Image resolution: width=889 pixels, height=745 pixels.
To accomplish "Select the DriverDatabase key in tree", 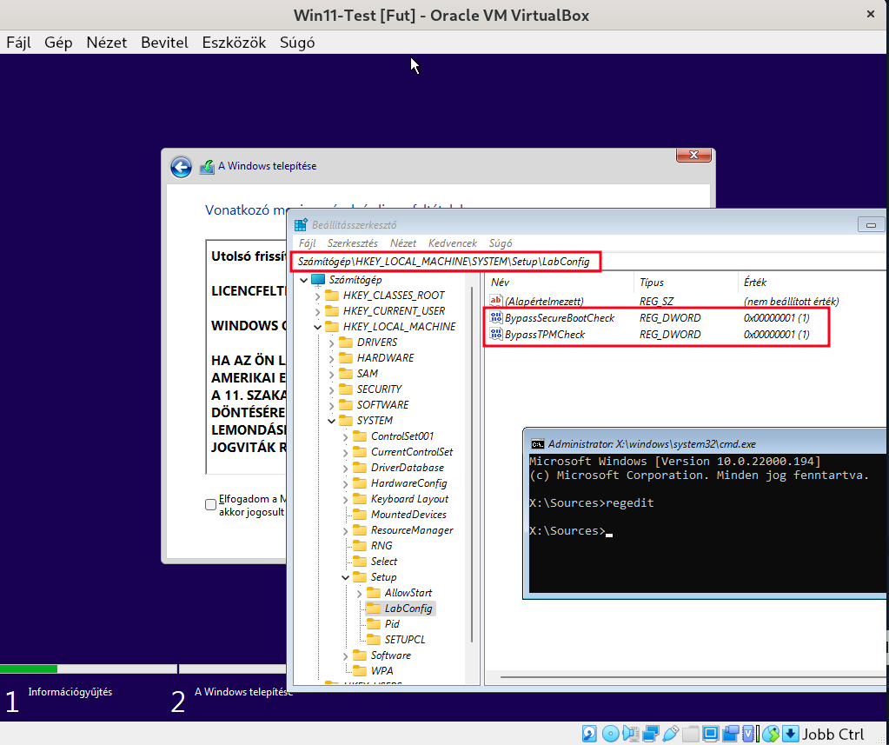I will pos(407,468).
